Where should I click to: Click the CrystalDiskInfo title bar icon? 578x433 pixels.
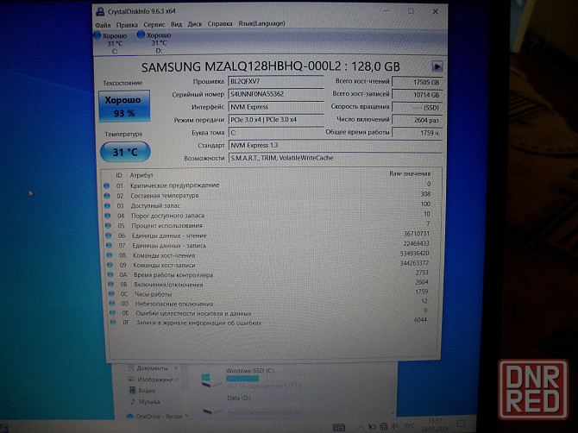tap(100, 11)
